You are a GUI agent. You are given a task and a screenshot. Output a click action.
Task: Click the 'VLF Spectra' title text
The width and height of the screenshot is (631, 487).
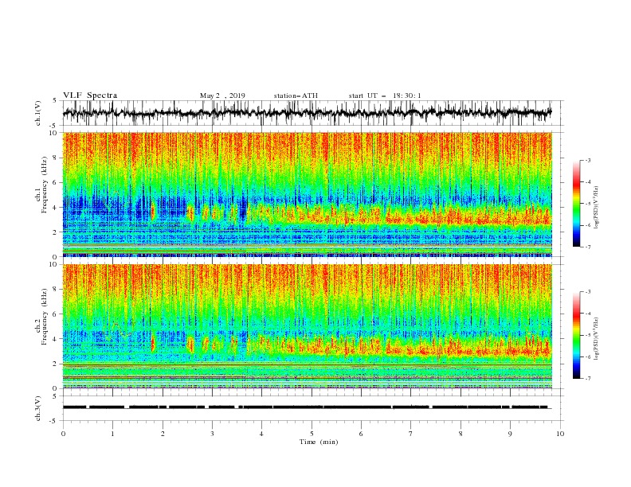90,95
